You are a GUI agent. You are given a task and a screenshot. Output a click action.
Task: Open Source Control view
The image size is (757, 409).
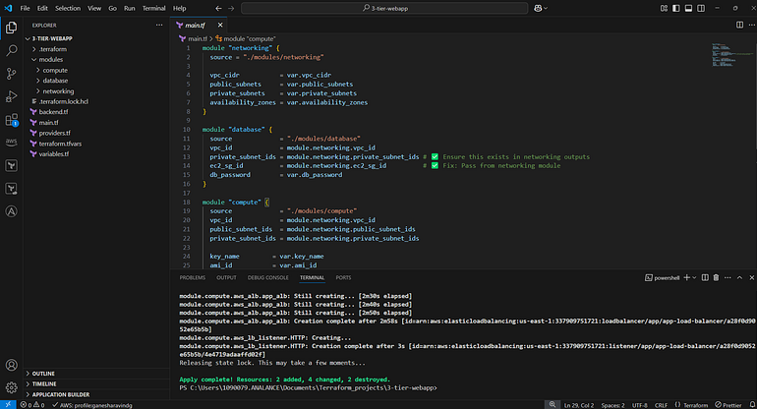(x=12, y=73)
